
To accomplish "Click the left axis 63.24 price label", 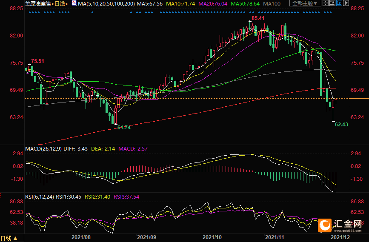I will pyautogui.click(x=17, y=117).
